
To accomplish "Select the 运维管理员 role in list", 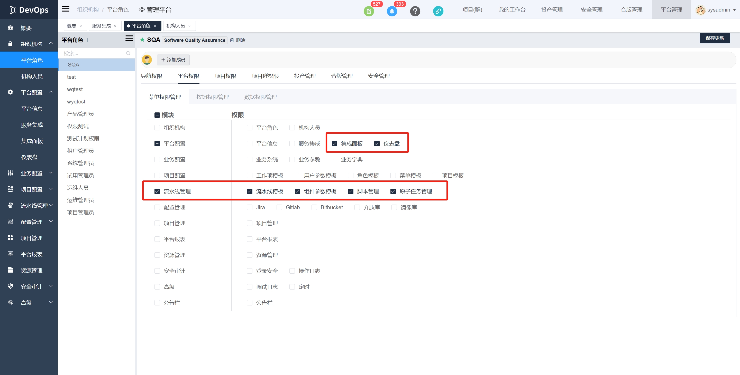I will click(80, 200).
